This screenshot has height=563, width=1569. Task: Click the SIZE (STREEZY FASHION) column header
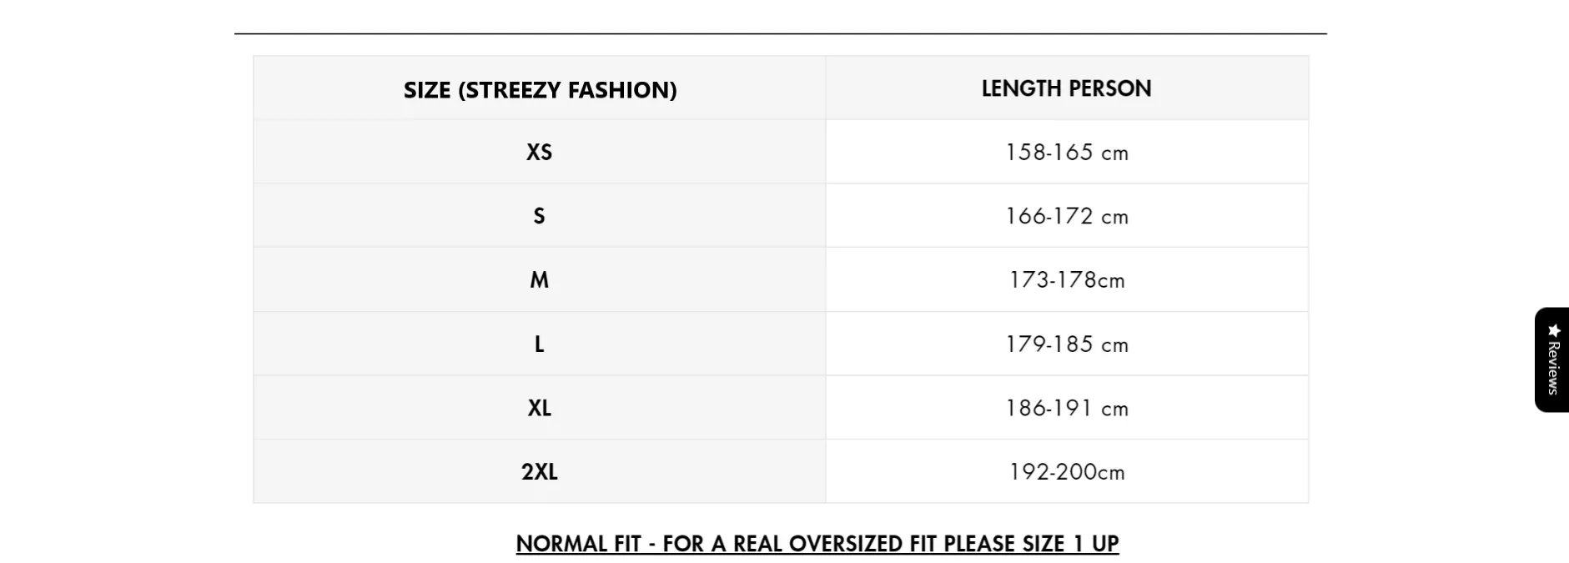(x=540, y=89)
